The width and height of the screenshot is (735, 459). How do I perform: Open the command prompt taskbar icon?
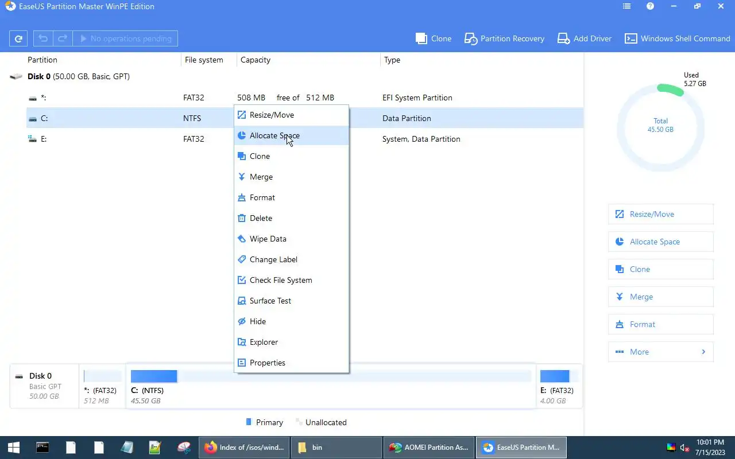pyautogui.click(x=42, y=448)
